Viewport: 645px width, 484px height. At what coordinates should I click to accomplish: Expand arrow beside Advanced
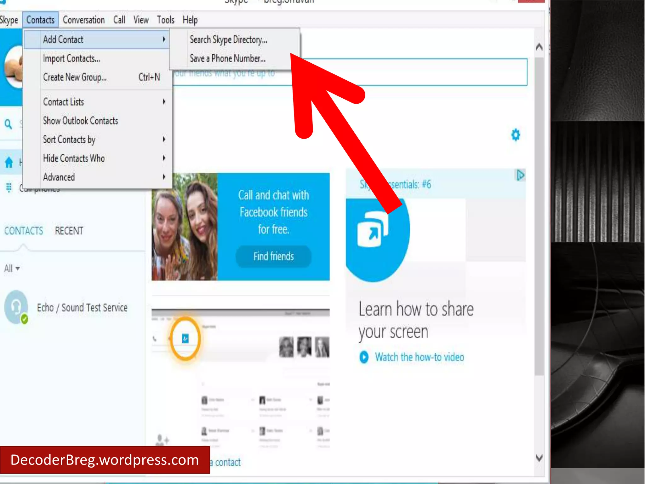tap(164, 176)
